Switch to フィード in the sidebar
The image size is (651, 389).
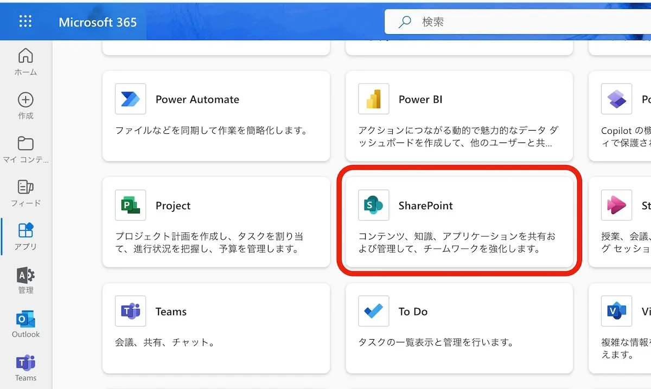[25, 193]
